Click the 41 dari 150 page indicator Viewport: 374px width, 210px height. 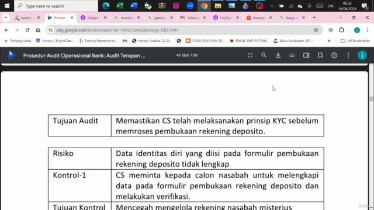(187, 55)
